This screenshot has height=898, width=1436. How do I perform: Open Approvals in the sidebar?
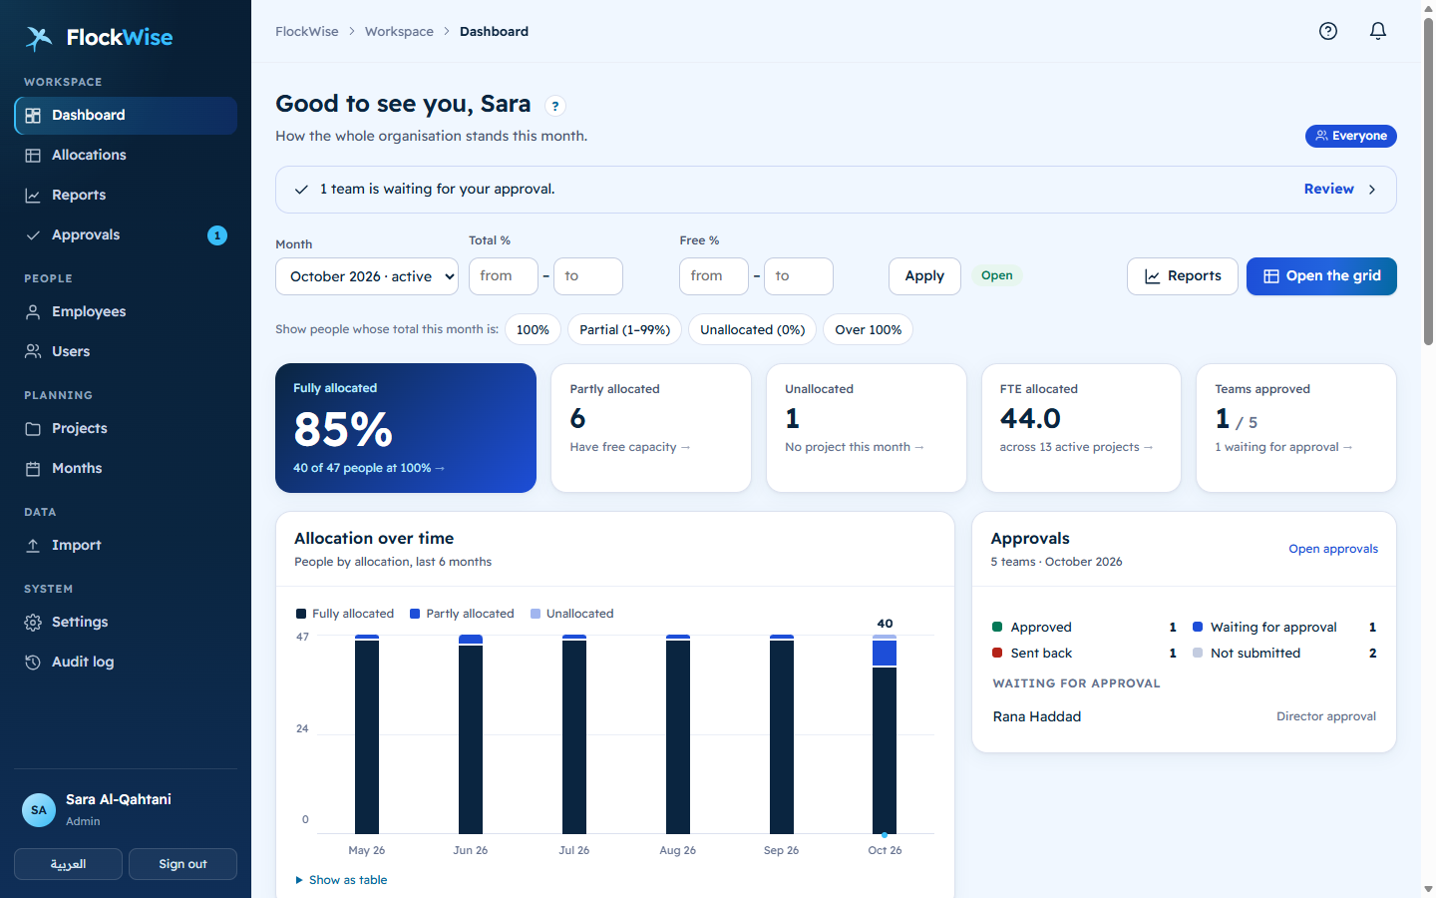[x=126, y=235]
